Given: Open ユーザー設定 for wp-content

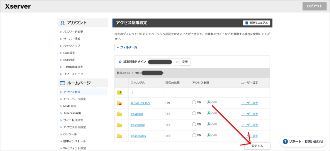Looking at the screenshot, I should [250, 125].
